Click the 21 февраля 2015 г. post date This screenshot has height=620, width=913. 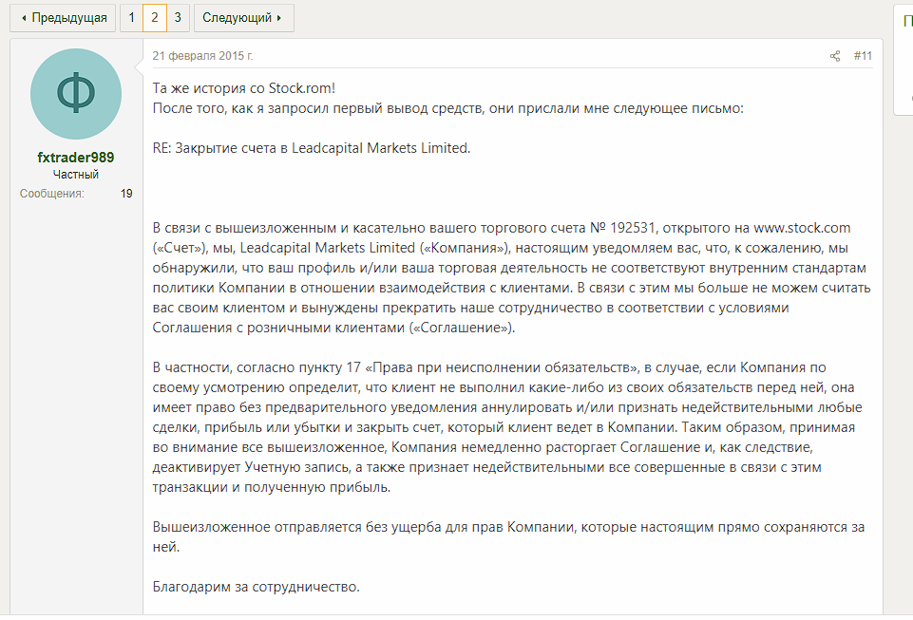(202, 56)
